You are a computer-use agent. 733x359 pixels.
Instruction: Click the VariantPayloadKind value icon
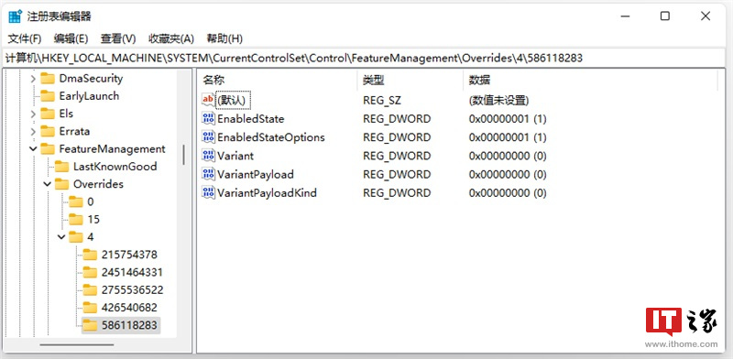point(208,192)
